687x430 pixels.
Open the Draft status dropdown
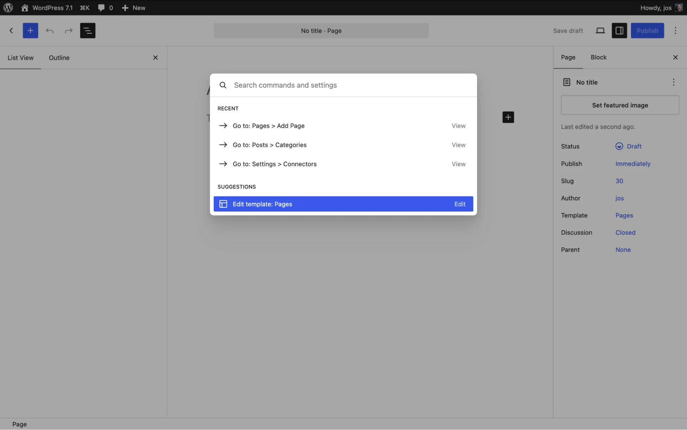(x=628, y=146)
